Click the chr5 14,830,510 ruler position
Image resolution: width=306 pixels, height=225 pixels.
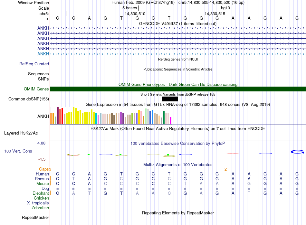135,14
